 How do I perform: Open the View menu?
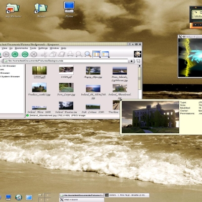click(x=5, y=48)
